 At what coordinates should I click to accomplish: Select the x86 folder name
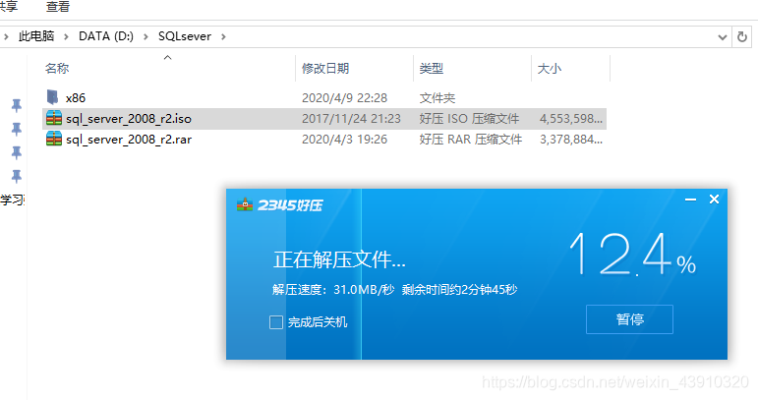[76, 98]
